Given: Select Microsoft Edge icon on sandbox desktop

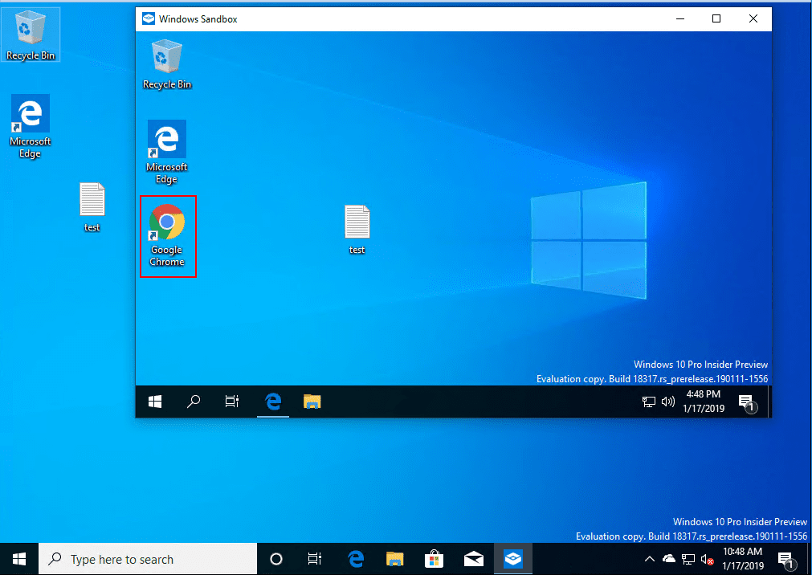Looking at the screenshot, I should click(x=166, y=151).
